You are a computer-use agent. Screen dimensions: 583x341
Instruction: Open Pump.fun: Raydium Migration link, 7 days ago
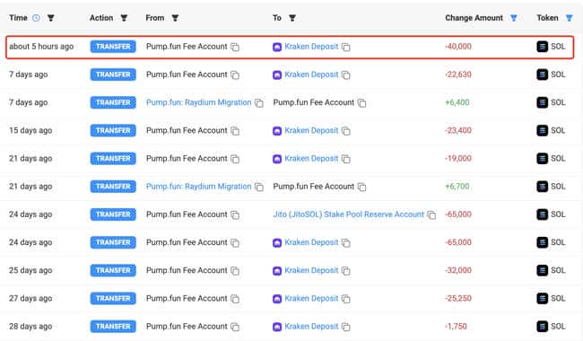coord(199,102)
